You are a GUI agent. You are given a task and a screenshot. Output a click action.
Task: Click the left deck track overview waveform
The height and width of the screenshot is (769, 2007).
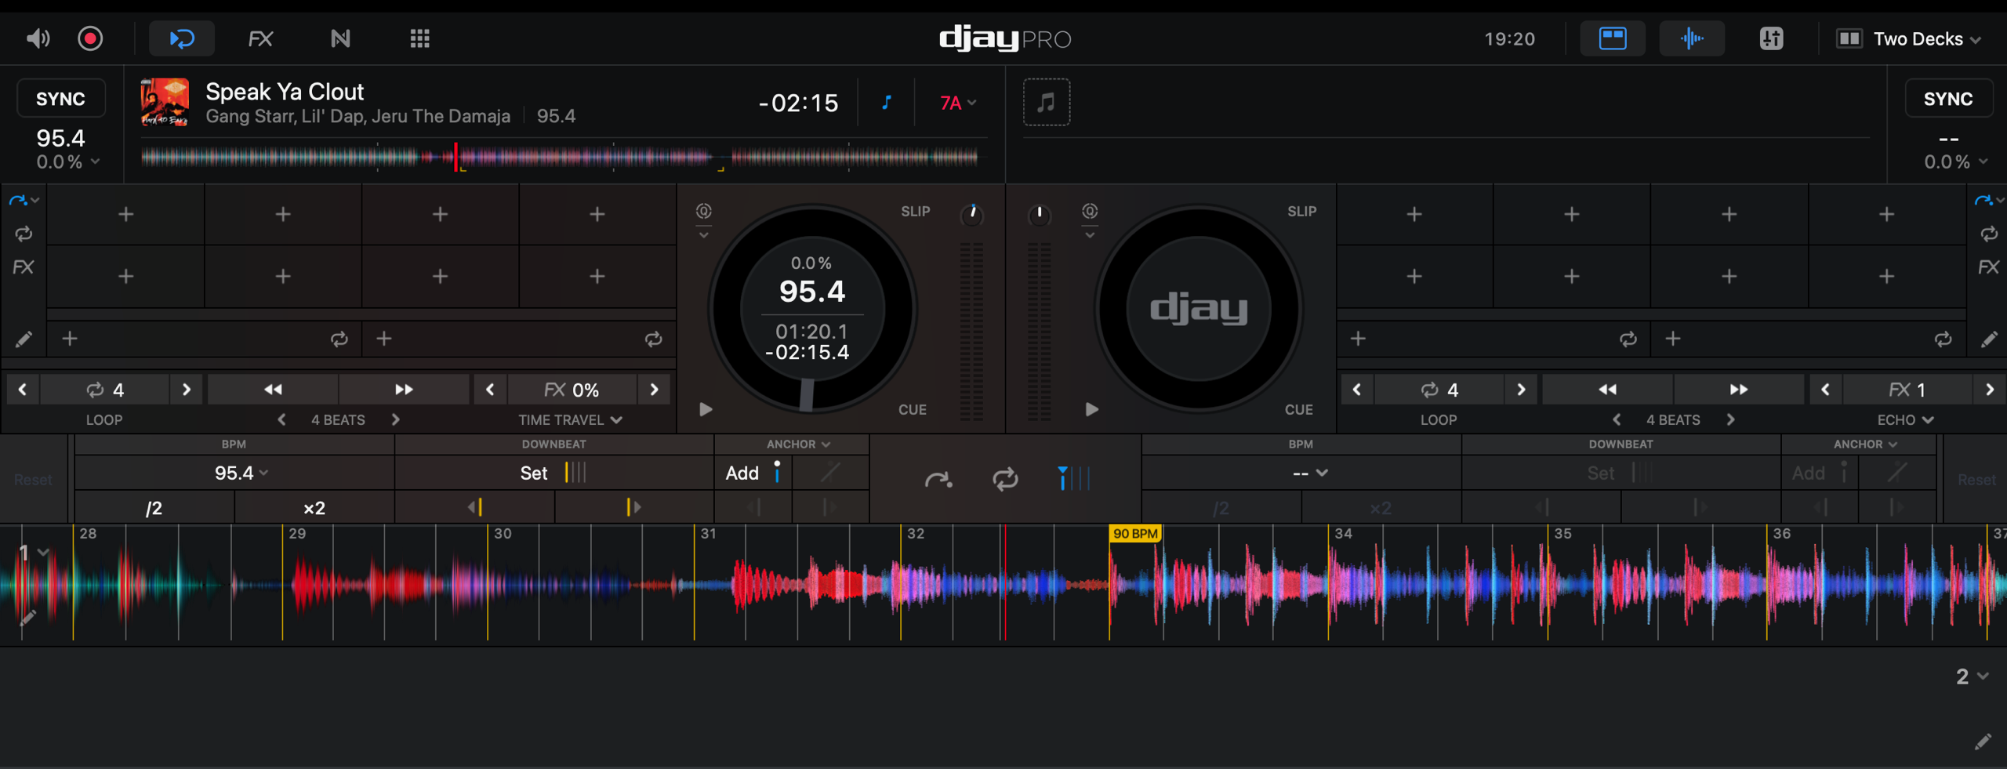560,157
